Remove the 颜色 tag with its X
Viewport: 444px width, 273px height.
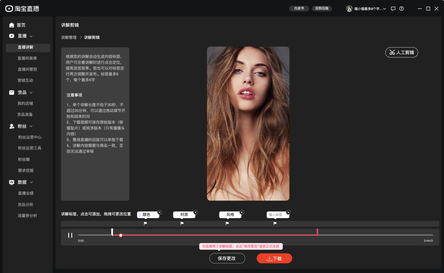point(160,212)
